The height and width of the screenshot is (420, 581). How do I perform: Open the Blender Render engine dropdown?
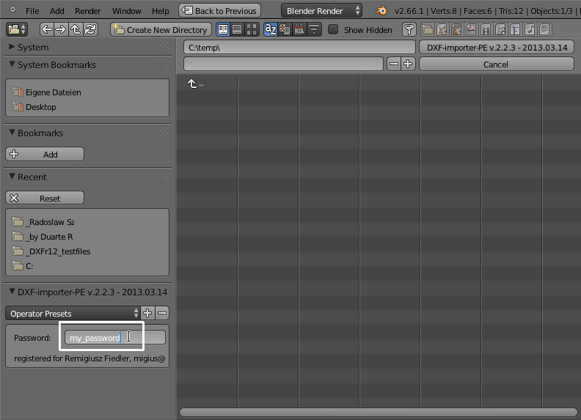pos(321,11)
